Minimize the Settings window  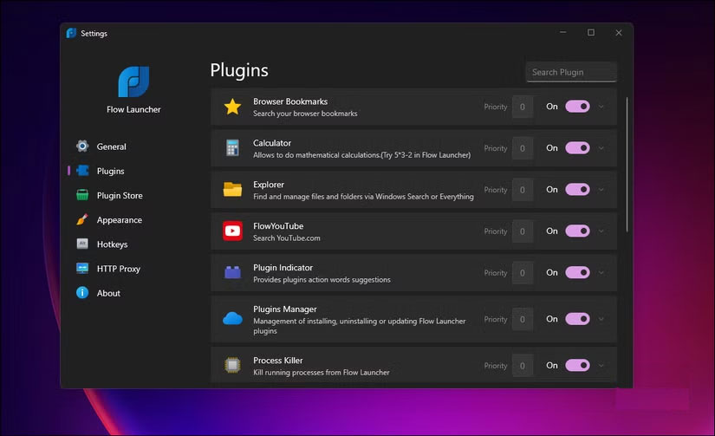pos(563,32)
